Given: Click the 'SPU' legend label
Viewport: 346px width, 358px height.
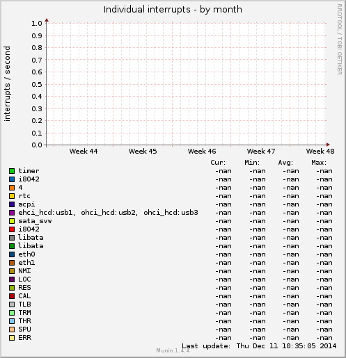Looking at the screenshot, I should click(x=24, y=329).
